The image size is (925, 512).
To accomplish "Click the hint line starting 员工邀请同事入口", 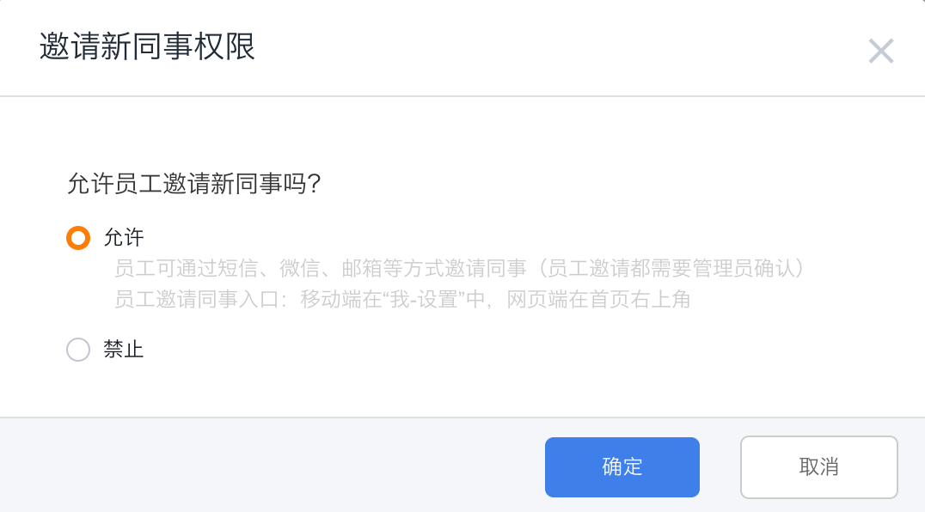I will (x=401, y=299).
